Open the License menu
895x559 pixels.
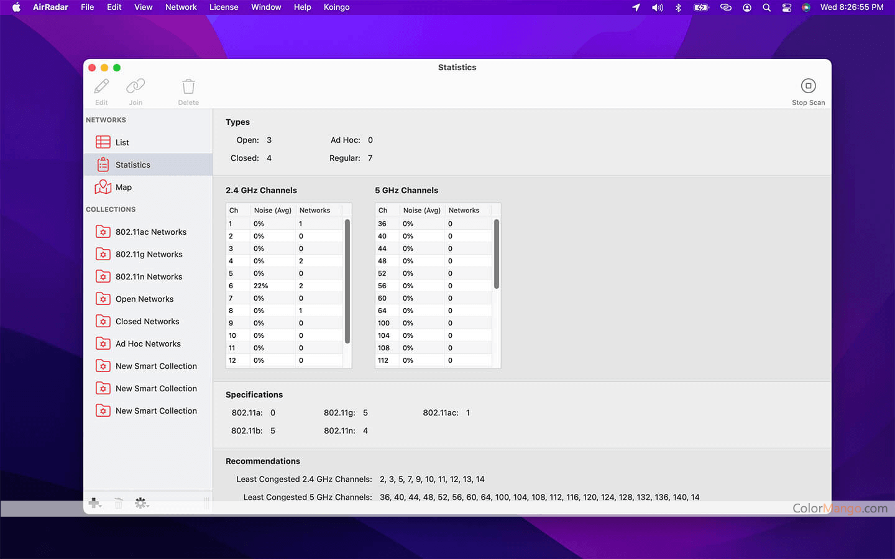coord(224,7)
